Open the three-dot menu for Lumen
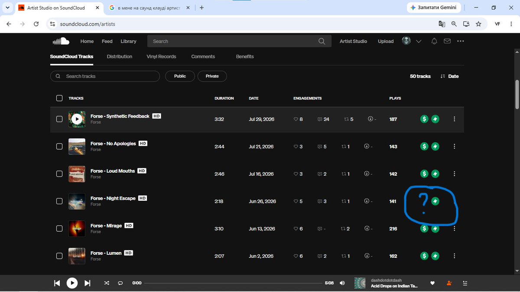 [454, 256]
